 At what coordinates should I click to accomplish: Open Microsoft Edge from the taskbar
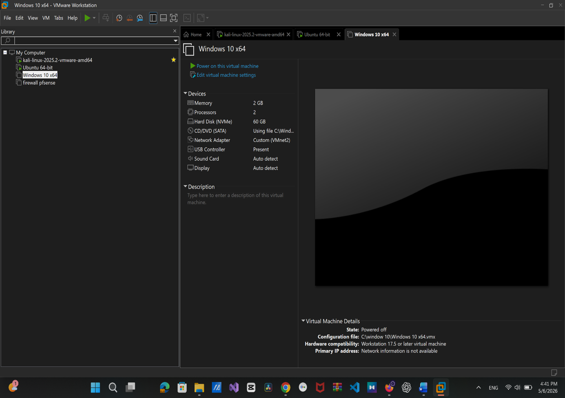[x=165, y=387]
